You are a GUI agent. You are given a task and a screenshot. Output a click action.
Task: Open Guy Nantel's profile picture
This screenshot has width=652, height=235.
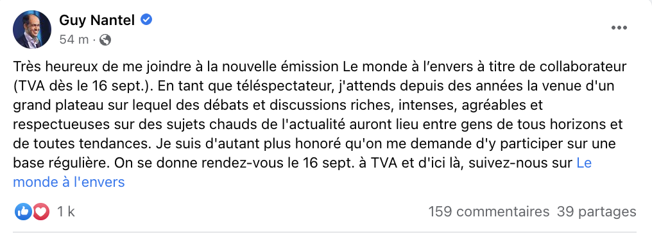[x=32, y=29]
